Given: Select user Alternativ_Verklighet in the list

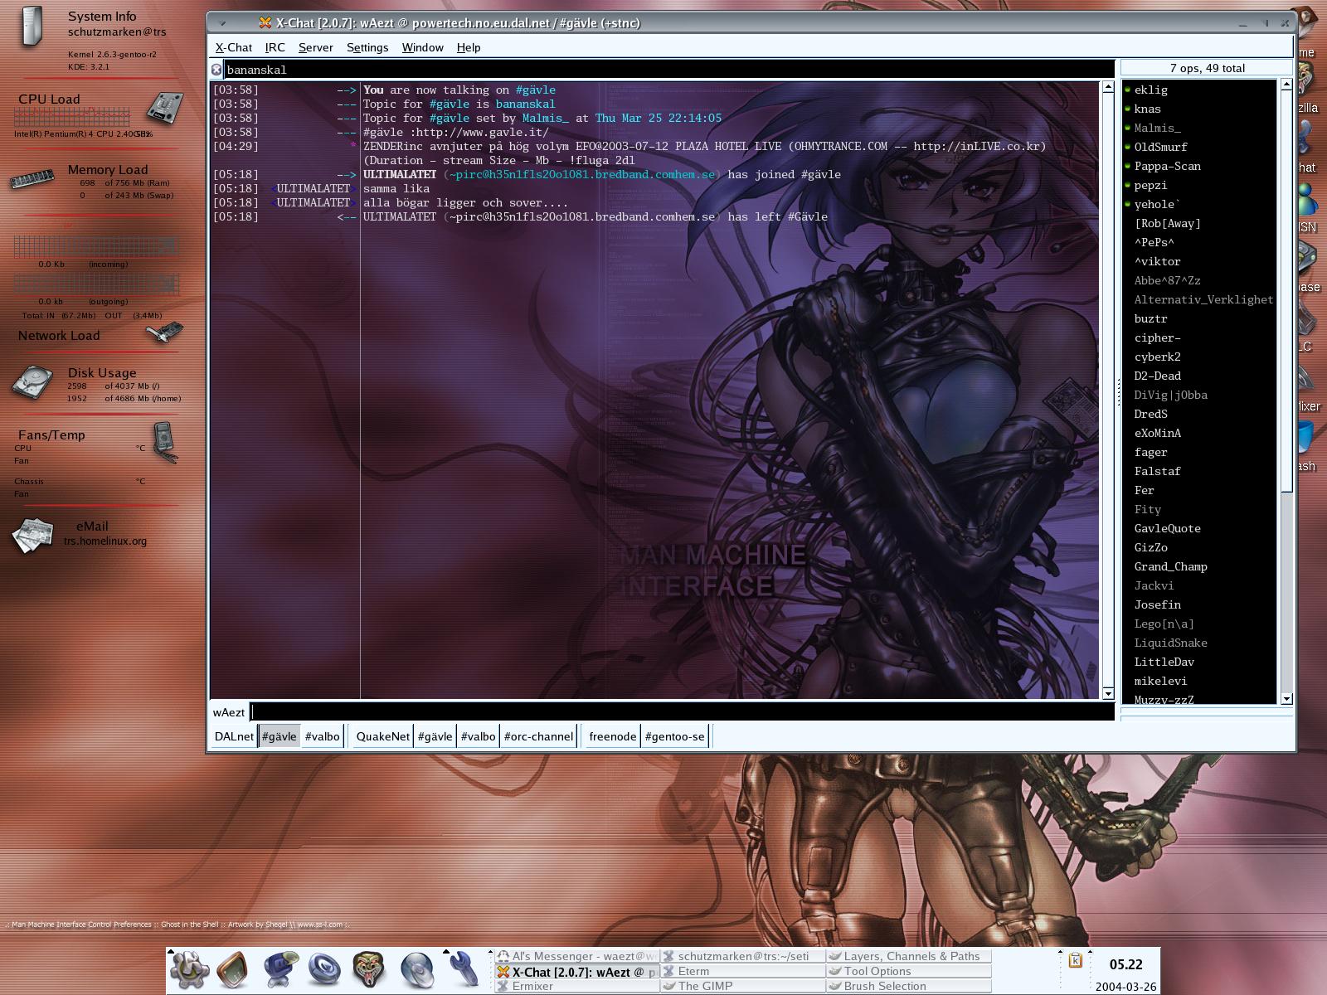Looking at the screenshot, I should point(1199,299).
